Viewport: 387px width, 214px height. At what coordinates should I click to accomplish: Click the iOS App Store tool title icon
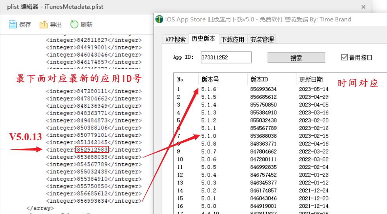[159, 19]
